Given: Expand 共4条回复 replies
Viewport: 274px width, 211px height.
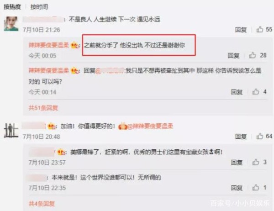Looking at the screenshot, I should (42, 204).
